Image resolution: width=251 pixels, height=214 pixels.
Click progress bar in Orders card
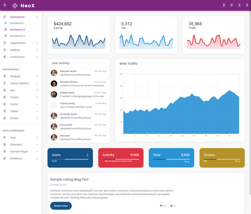click(222, 159)
